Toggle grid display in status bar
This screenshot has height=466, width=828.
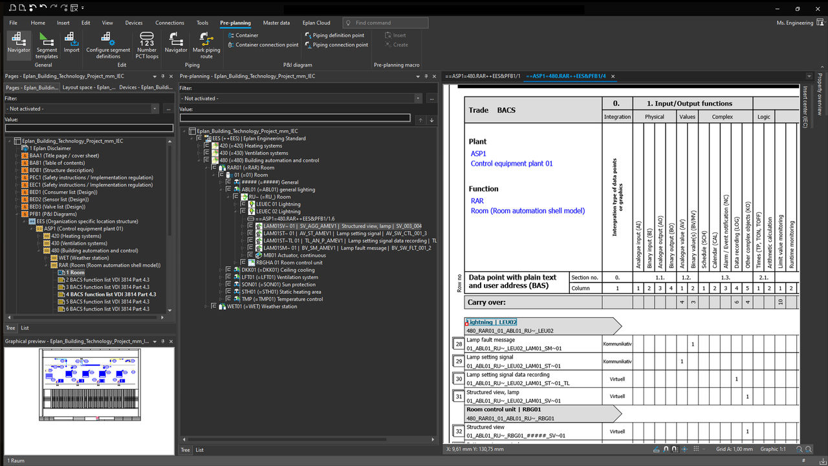[696, 449]
